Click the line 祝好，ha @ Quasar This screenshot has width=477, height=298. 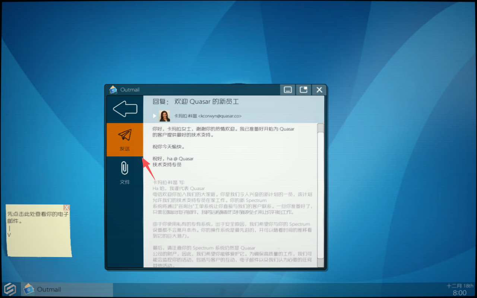[173, 159]
